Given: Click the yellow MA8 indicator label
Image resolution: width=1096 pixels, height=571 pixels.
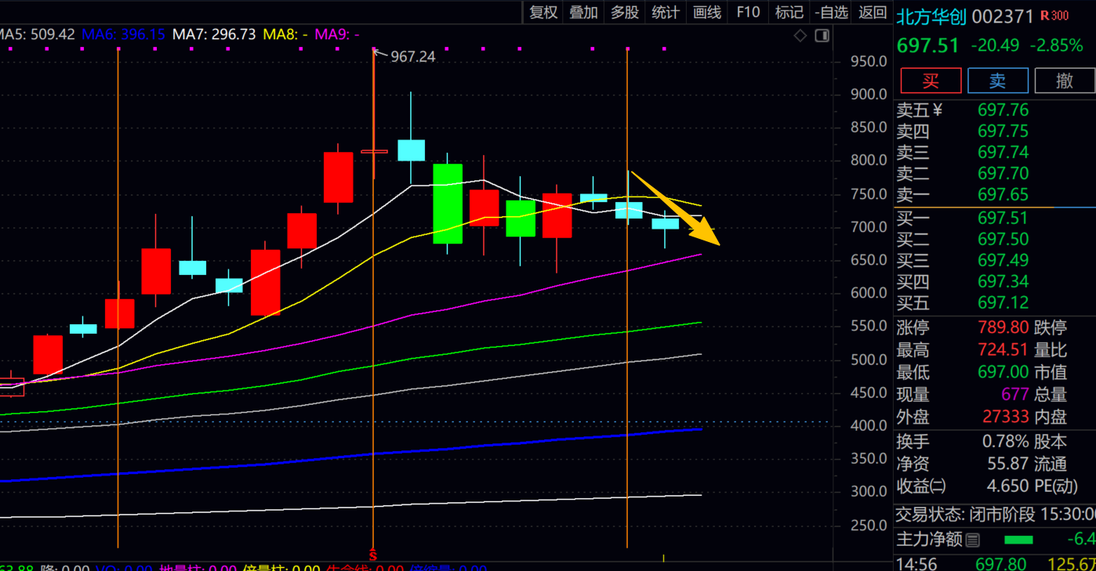Looking at the screenshot, I should pyautogui.click(x=285, y=34).
